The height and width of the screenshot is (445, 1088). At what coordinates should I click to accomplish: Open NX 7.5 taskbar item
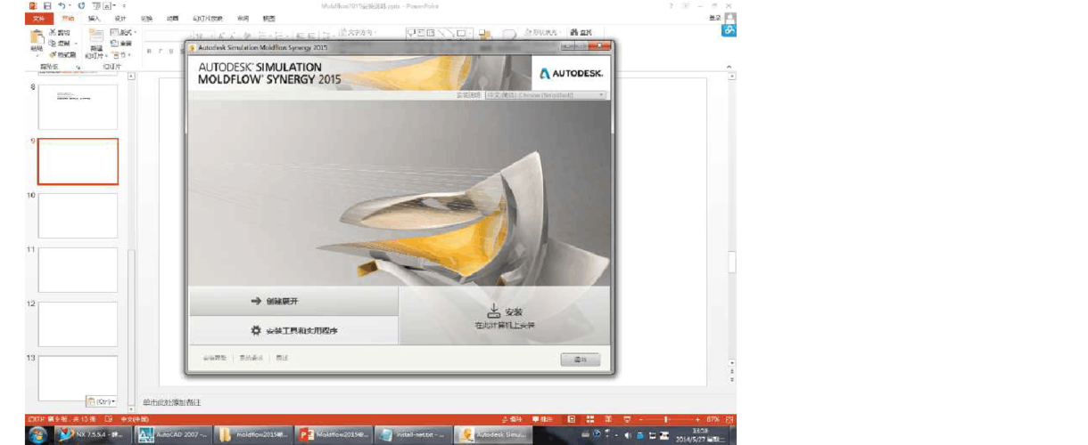pos(93,434)
